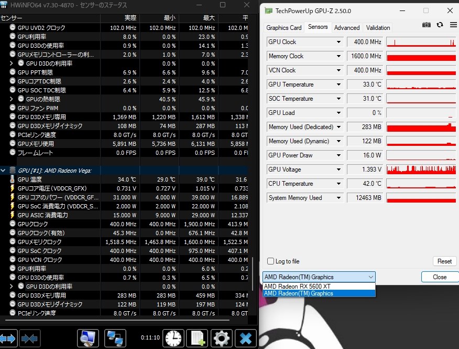Click HWiNFO sensor search monitor icon

coord(88,339)
